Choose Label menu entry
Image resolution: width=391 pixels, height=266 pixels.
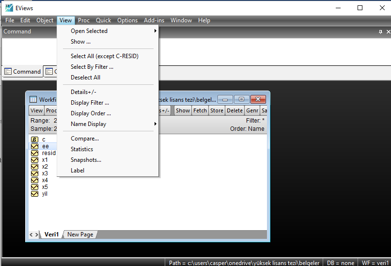108,171
